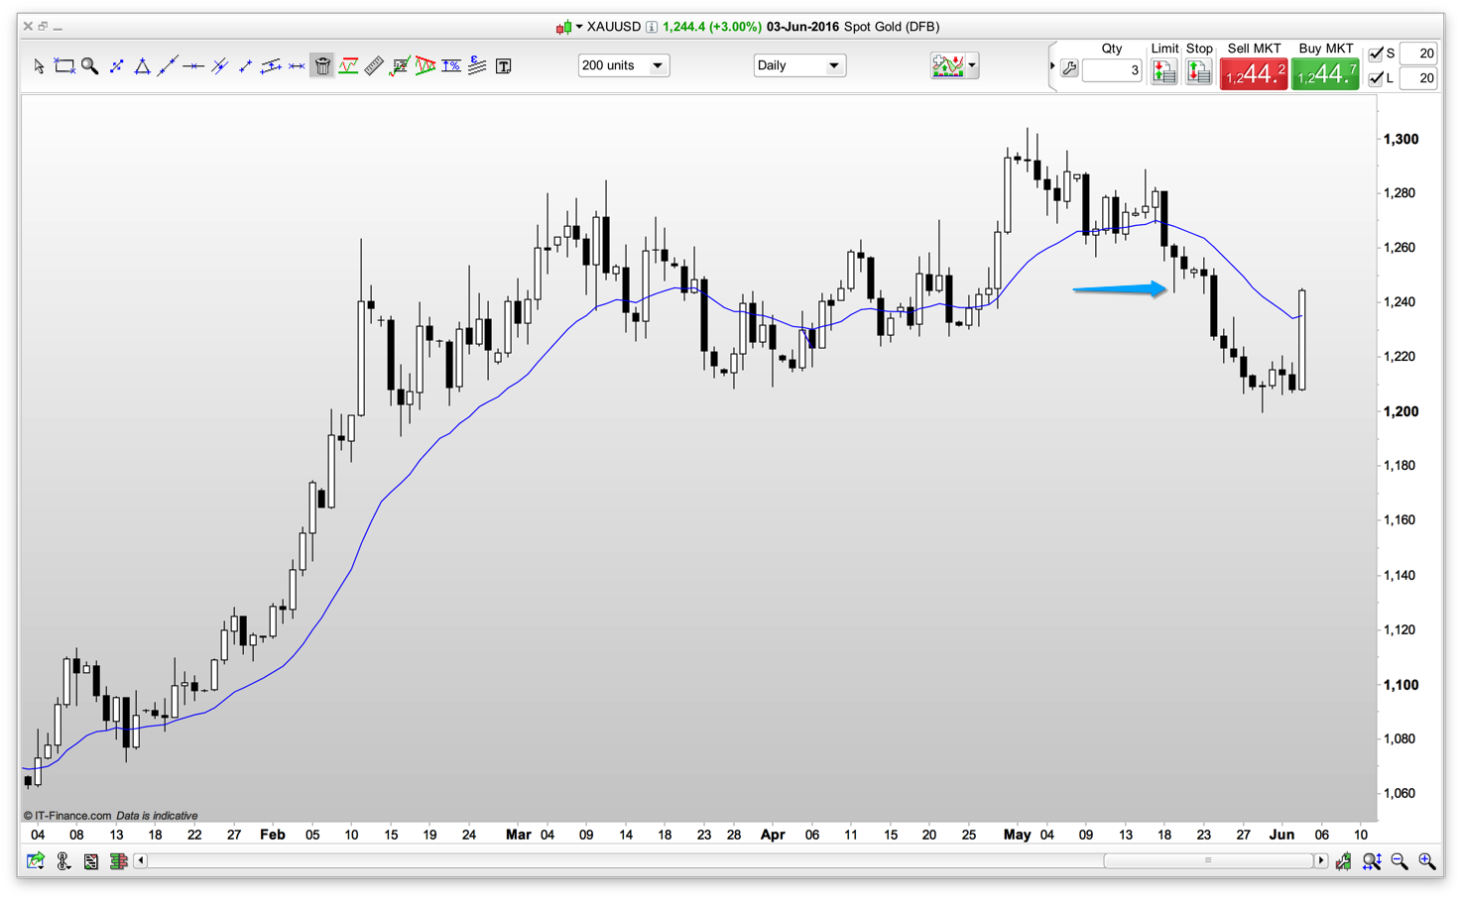Viewport: 1462px width, 899px height.
Task: Select the rectangle drawing tool
Action: (x=64, y=66)
